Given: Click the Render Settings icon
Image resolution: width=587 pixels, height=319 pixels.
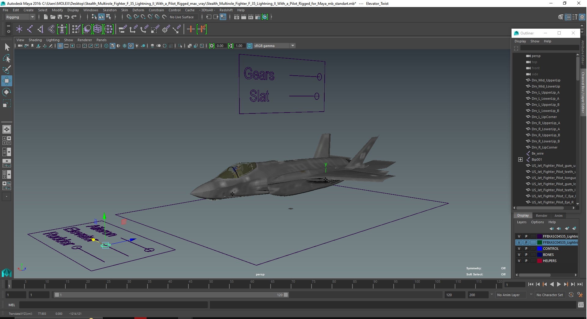Looking at the screenshot, I should point(257,17).
